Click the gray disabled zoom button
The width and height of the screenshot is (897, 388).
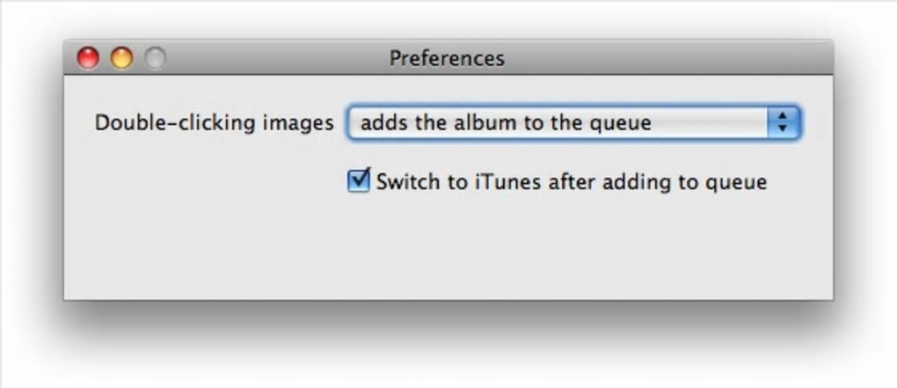coord(155,59)
